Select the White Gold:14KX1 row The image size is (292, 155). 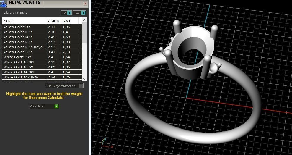click(42, 72)
